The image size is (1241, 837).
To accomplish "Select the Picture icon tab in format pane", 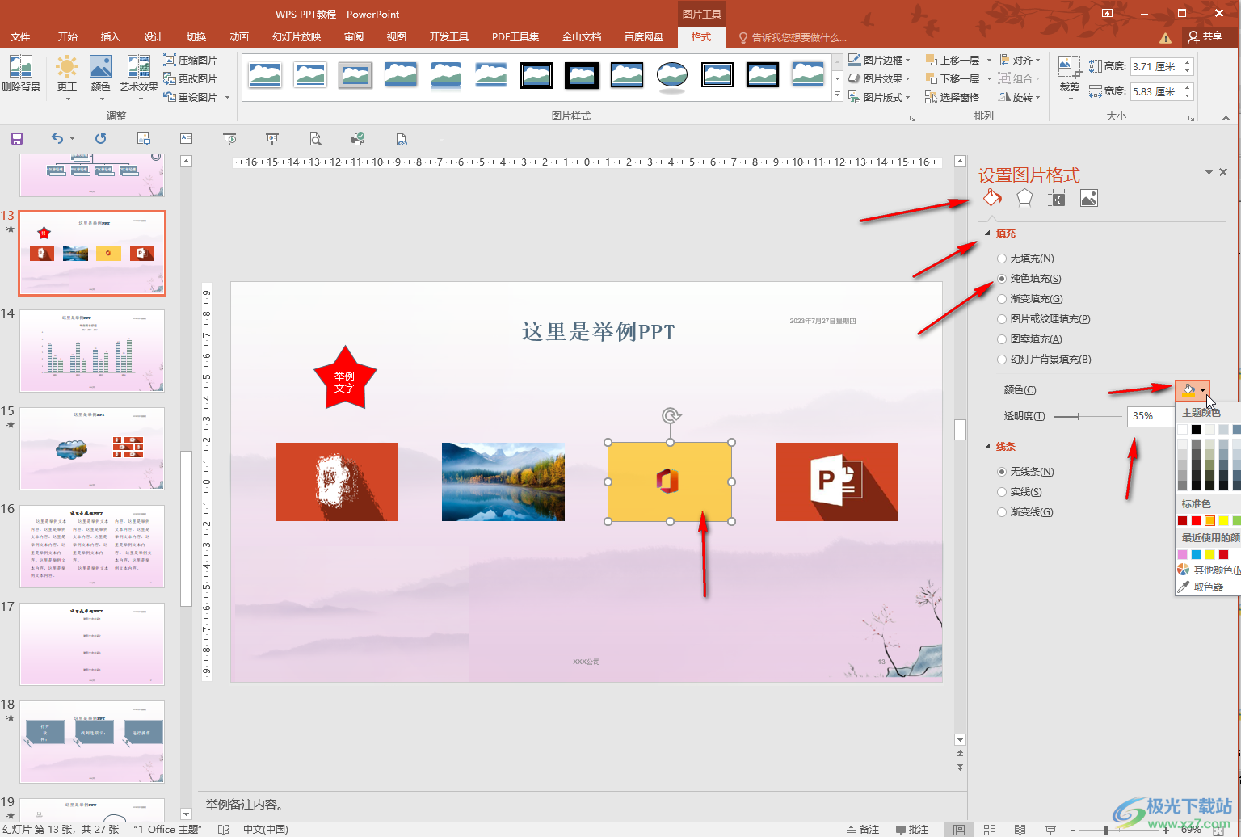I will [1088, 199].
